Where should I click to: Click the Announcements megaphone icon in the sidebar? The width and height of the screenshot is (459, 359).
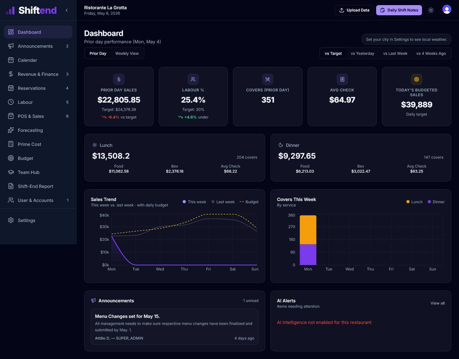coord(11,46)
